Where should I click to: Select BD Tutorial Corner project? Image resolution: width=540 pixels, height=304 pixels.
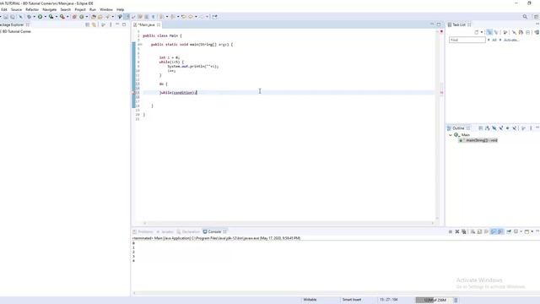(17, 31)
